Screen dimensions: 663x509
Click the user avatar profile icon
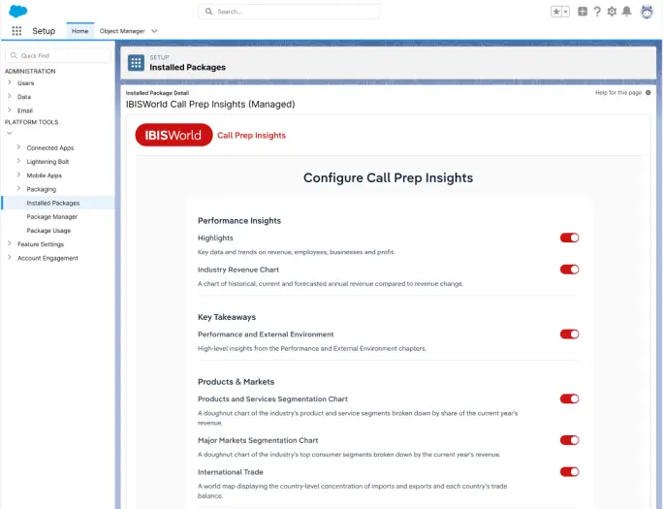click(647, 12)
